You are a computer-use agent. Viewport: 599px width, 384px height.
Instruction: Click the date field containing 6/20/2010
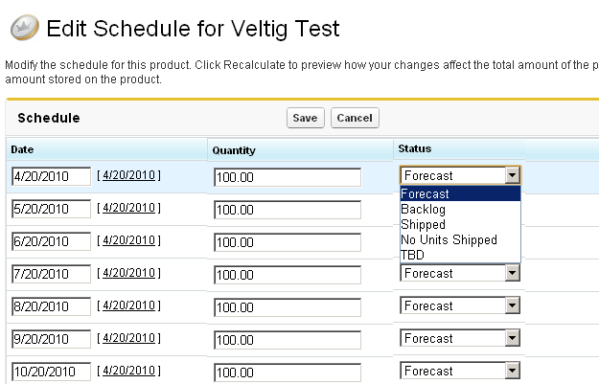coord(50,241)
